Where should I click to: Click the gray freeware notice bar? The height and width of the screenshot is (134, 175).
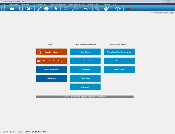tap(85, 97)
